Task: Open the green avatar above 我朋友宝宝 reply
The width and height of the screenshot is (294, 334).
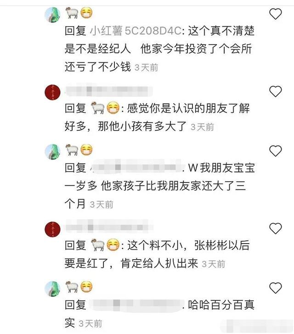Action: 52,152
